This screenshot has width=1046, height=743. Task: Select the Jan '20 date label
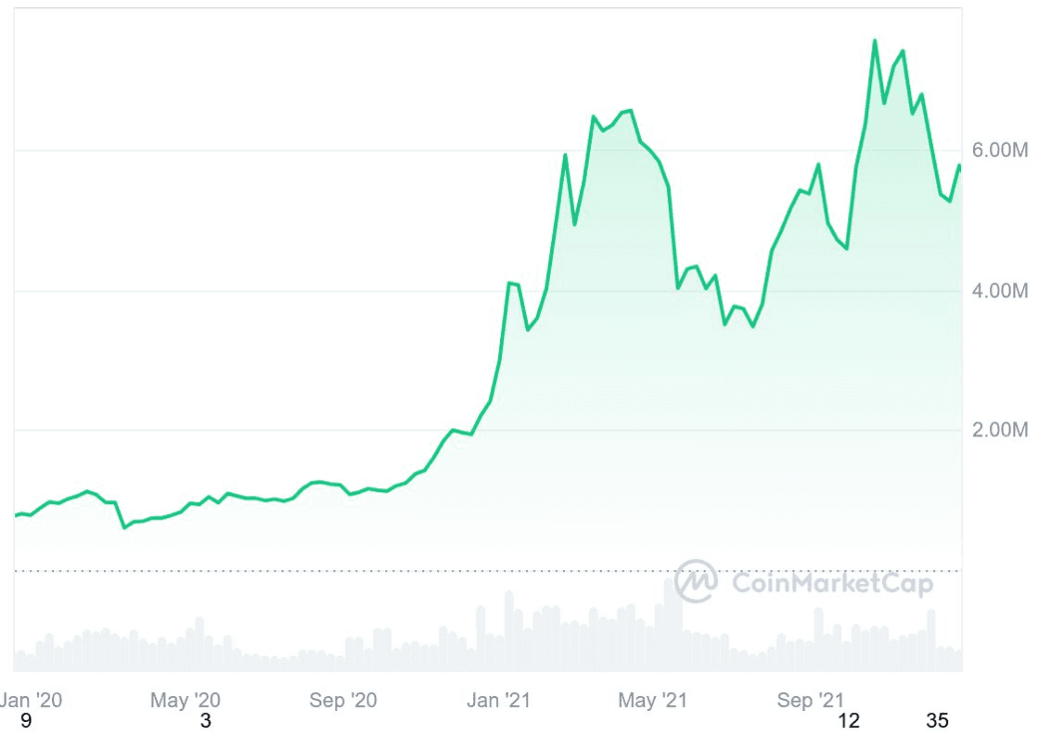click(31, 700)
